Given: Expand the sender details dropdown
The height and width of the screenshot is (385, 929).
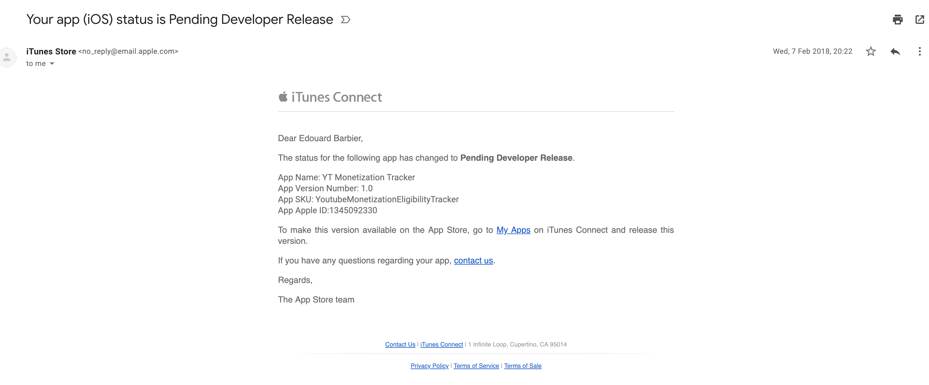Looking at the screenshot, I should coord(53,63).
